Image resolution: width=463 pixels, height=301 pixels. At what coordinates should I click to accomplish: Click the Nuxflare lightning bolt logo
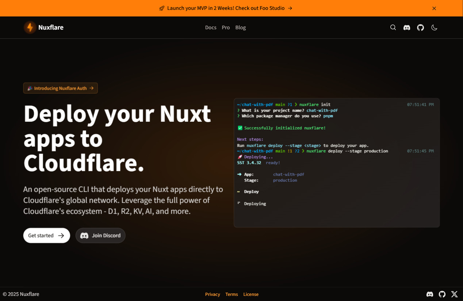tap(30, 27)
